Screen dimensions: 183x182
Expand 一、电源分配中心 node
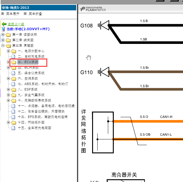point(8,51)
